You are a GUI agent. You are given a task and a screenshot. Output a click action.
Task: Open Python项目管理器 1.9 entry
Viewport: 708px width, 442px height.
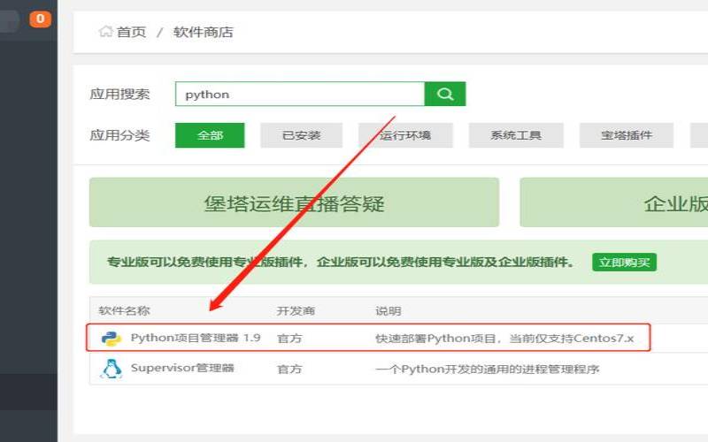[x=196, y=338]
